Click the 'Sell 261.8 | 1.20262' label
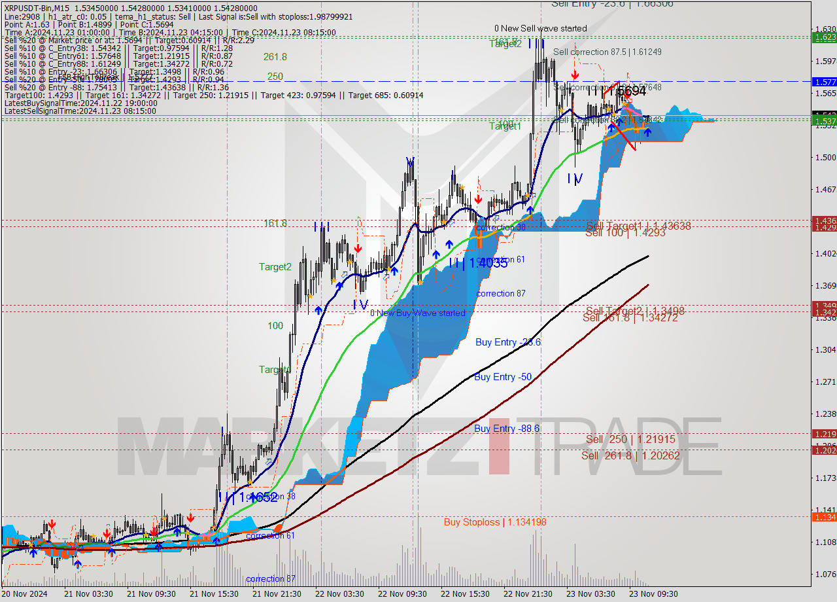The height and width of the screenshot is (602, 837). coord(630,455)
